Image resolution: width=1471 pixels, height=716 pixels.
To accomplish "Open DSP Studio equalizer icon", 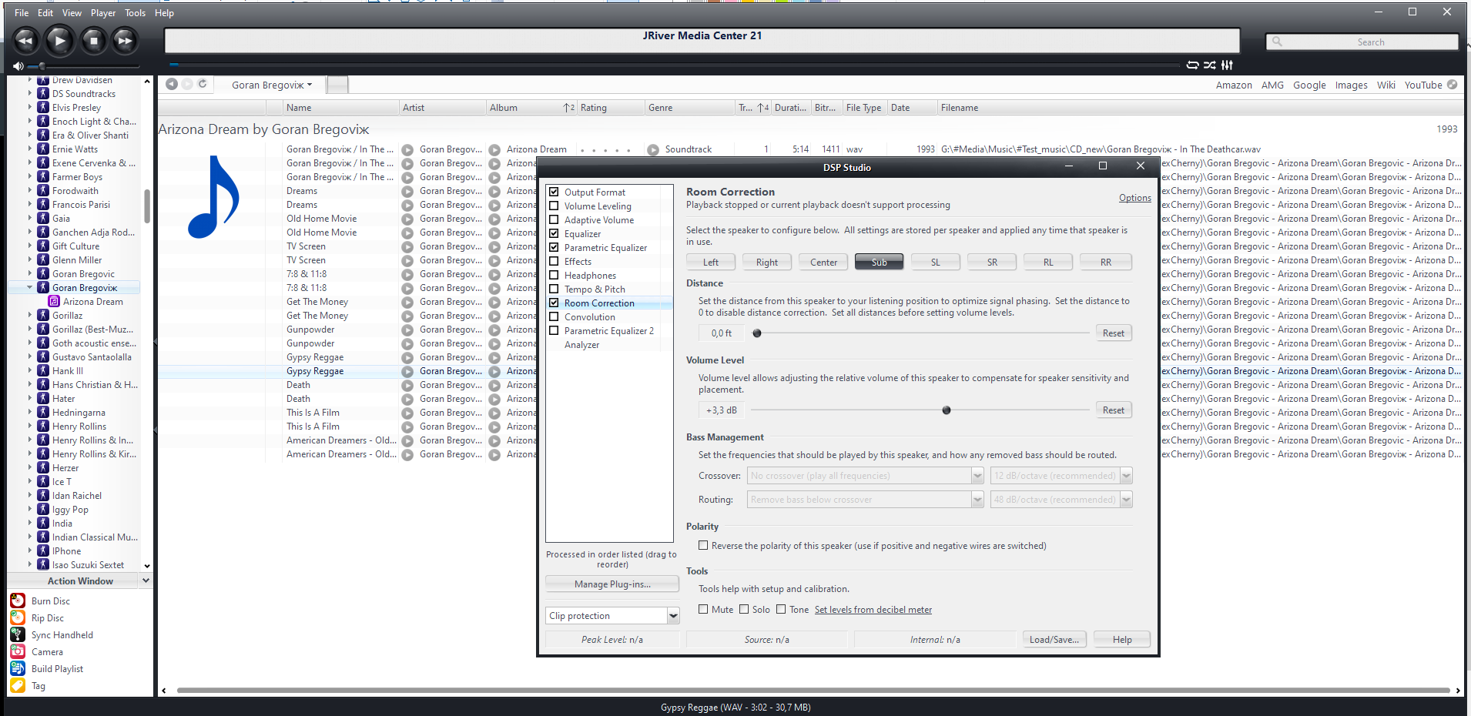I will [x=1227, y=65].
